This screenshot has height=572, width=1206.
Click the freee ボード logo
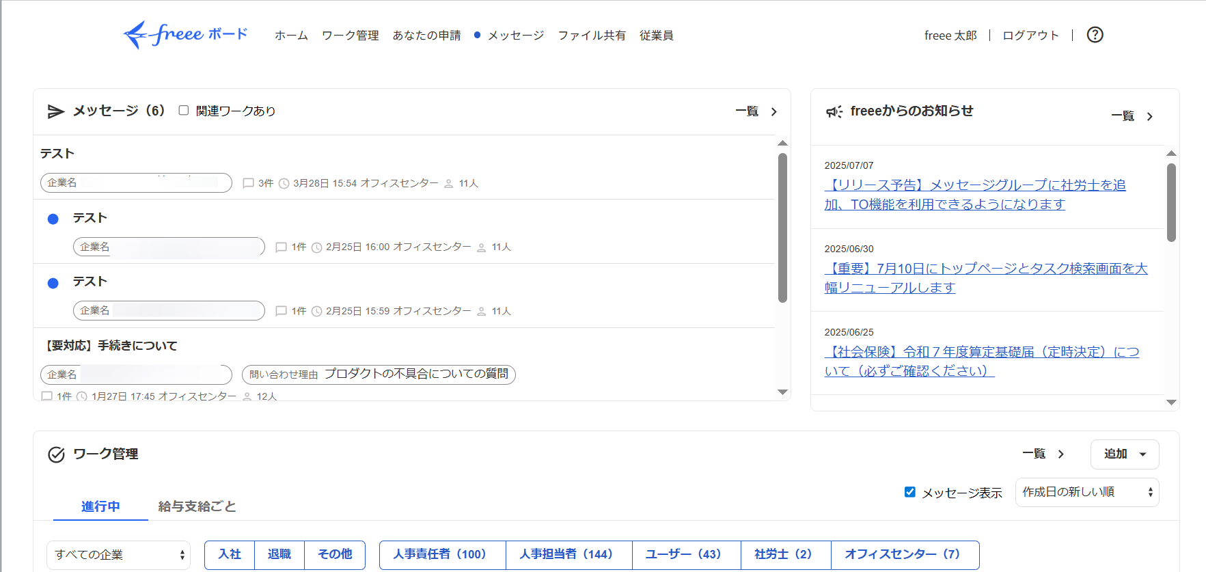pyautogui.click(x=185, y=34)
